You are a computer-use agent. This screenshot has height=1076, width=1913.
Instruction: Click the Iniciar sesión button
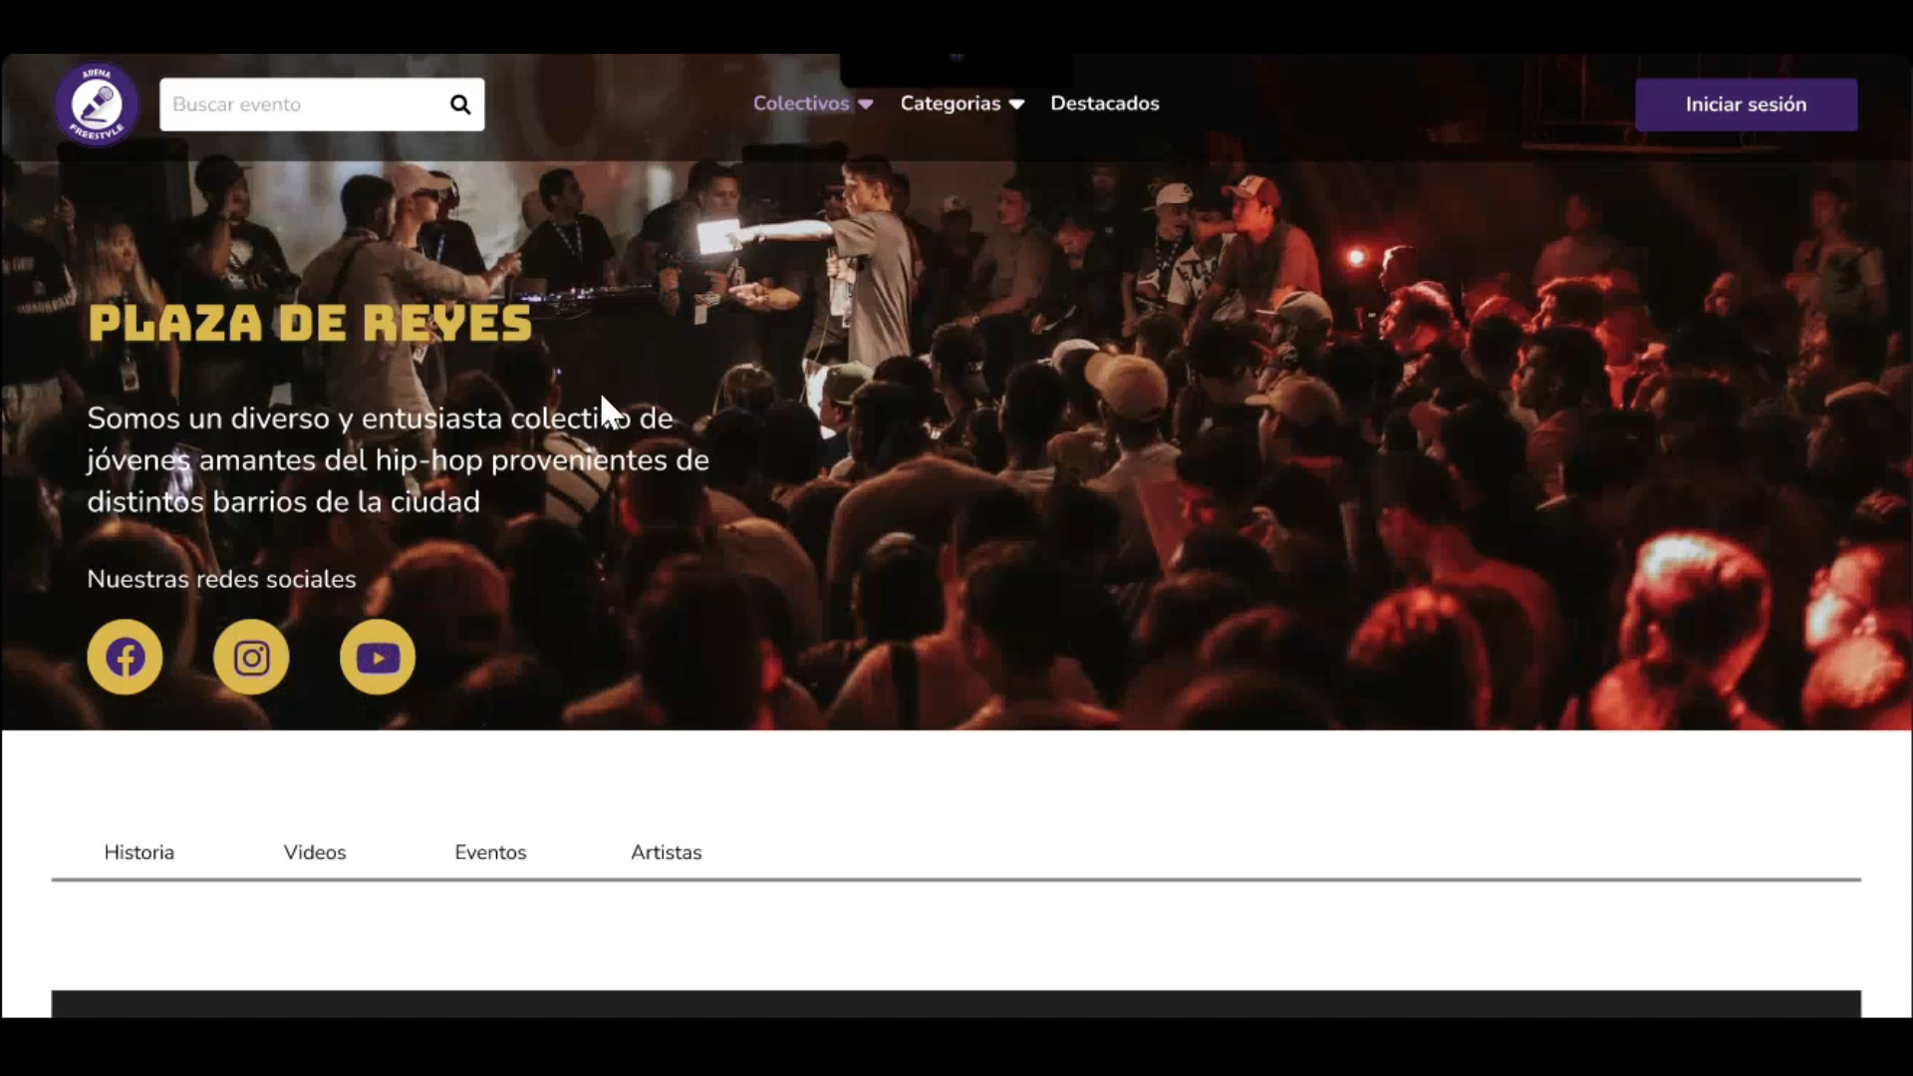click(1746, 105)
